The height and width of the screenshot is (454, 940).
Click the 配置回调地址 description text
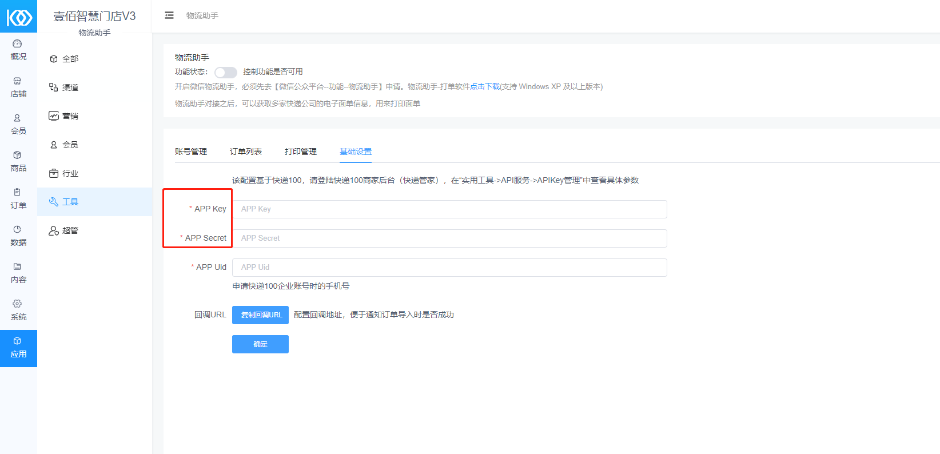(x=374, y=314)
